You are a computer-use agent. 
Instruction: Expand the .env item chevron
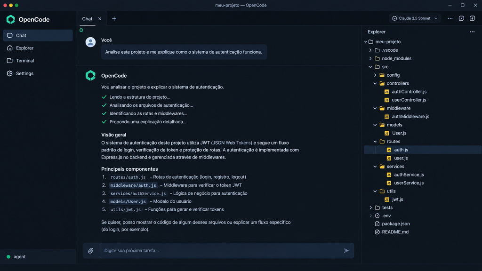(x=370, y=215)
